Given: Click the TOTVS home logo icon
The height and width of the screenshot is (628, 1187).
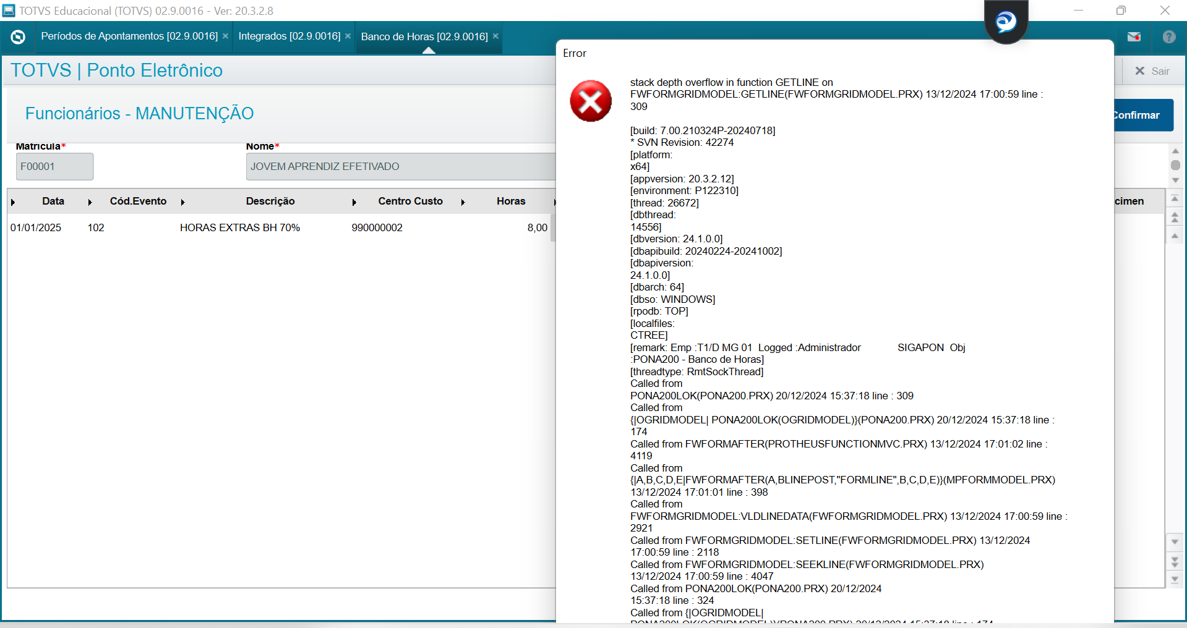Looking at the screenshot, I should coord(18,37).
